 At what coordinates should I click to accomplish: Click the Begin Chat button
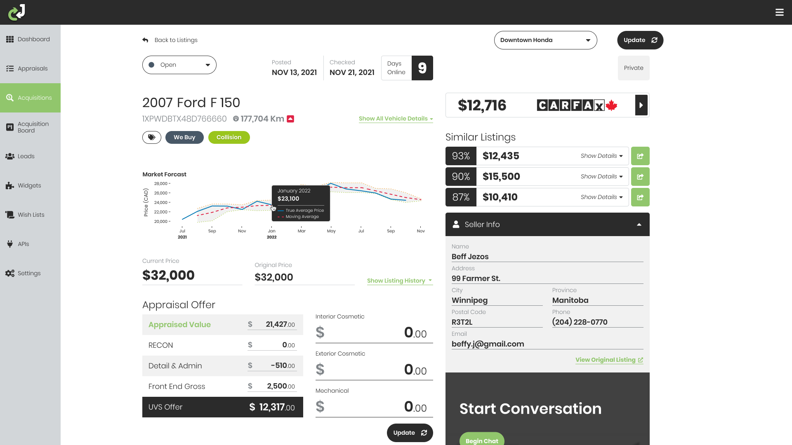(x=482, y=440)
